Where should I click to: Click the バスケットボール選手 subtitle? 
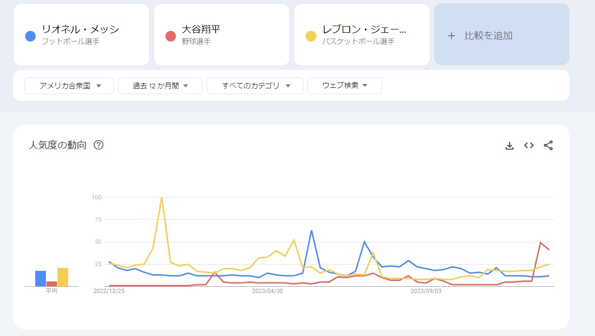click(358, 42)
